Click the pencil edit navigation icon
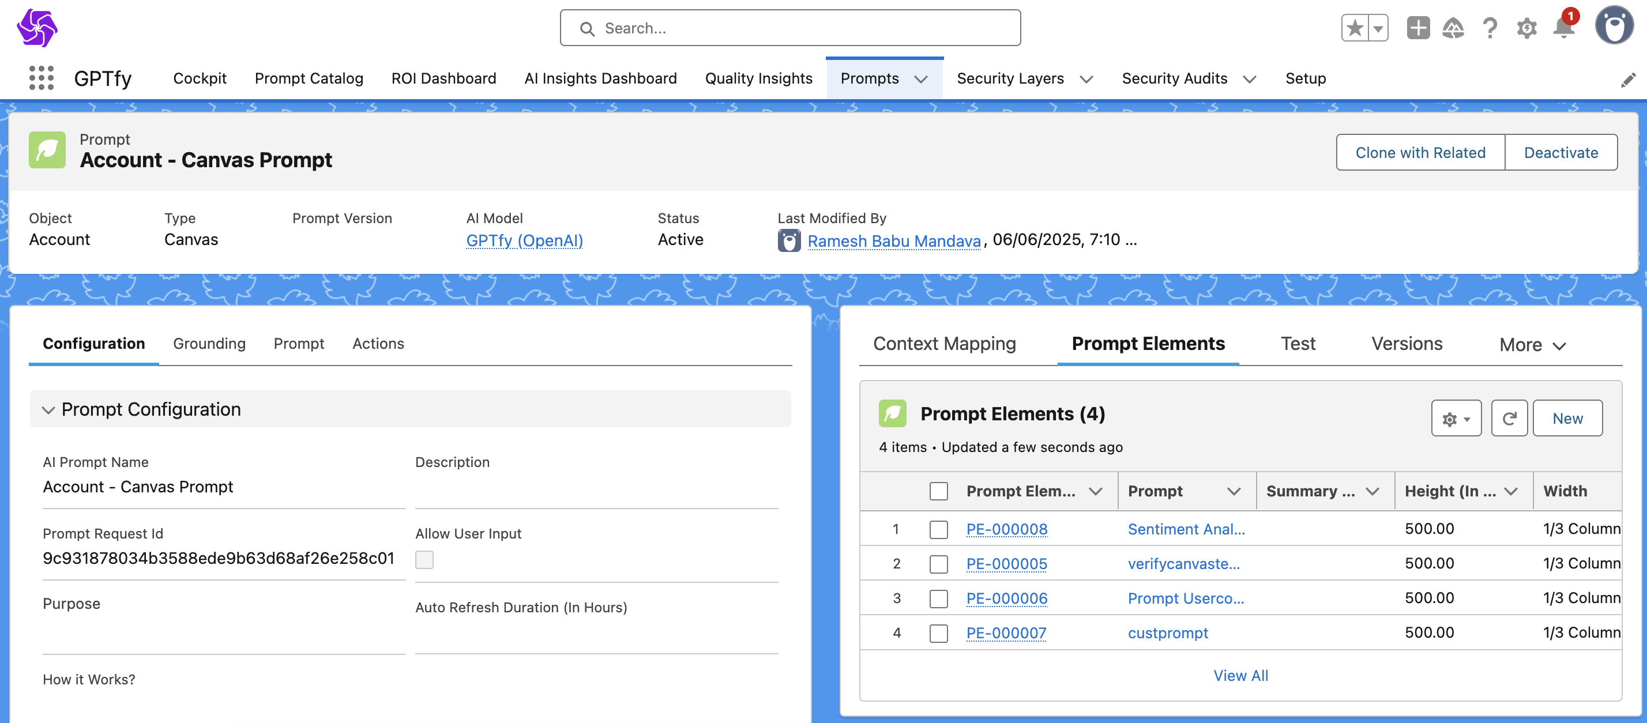The height and width of the screenshot is (723, 1647). [1628, 80]
